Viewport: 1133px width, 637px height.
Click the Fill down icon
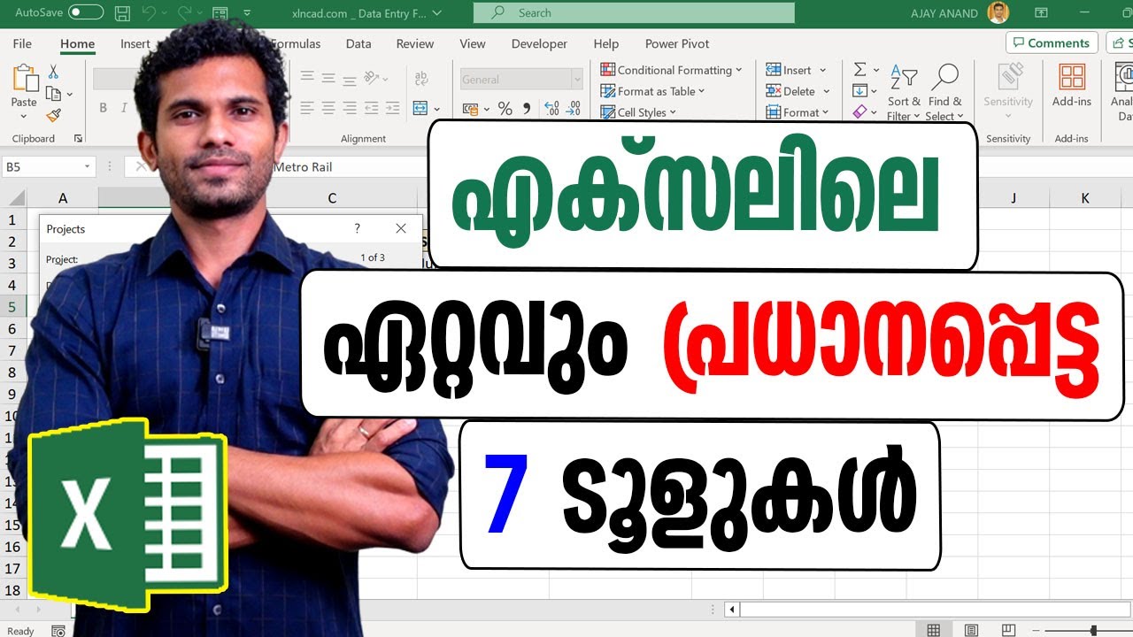(860, 90)
